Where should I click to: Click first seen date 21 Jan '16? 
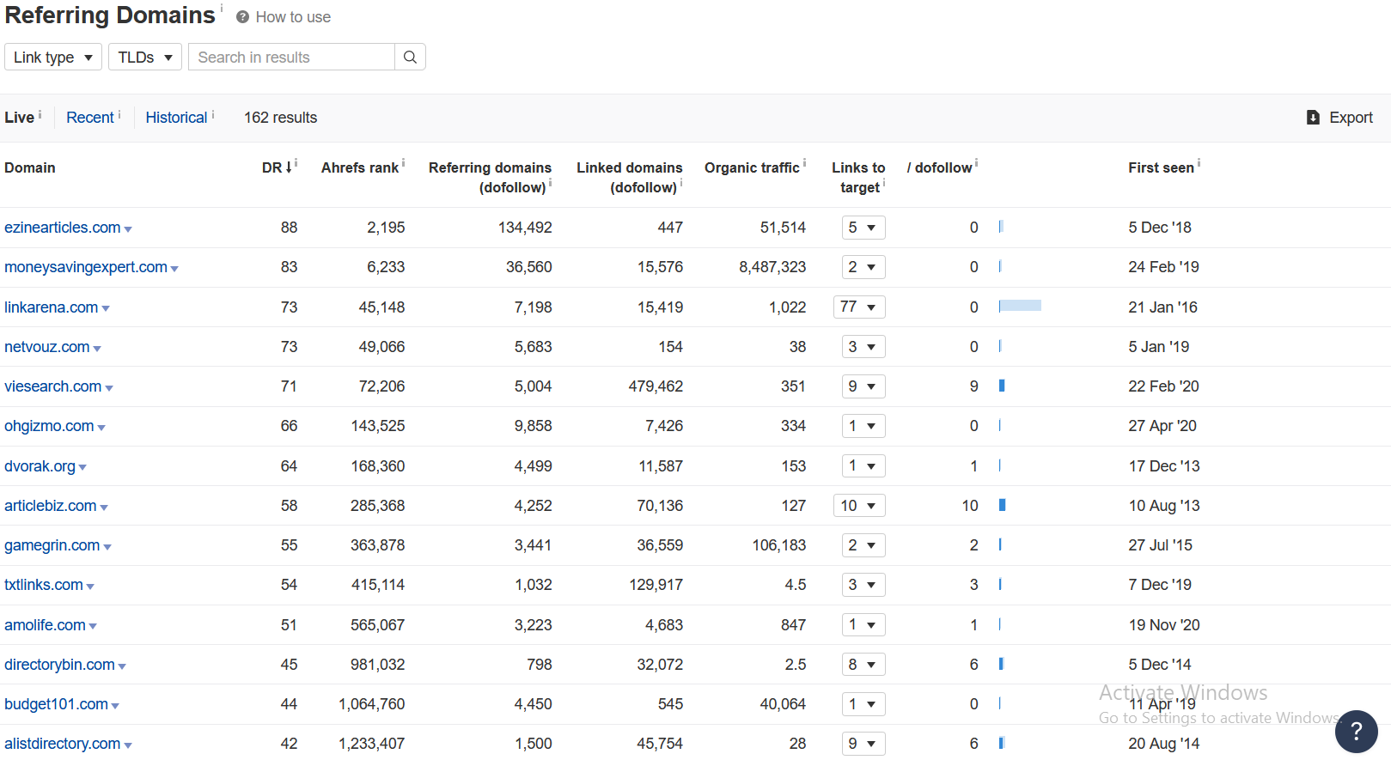(x=1162, y=307)
